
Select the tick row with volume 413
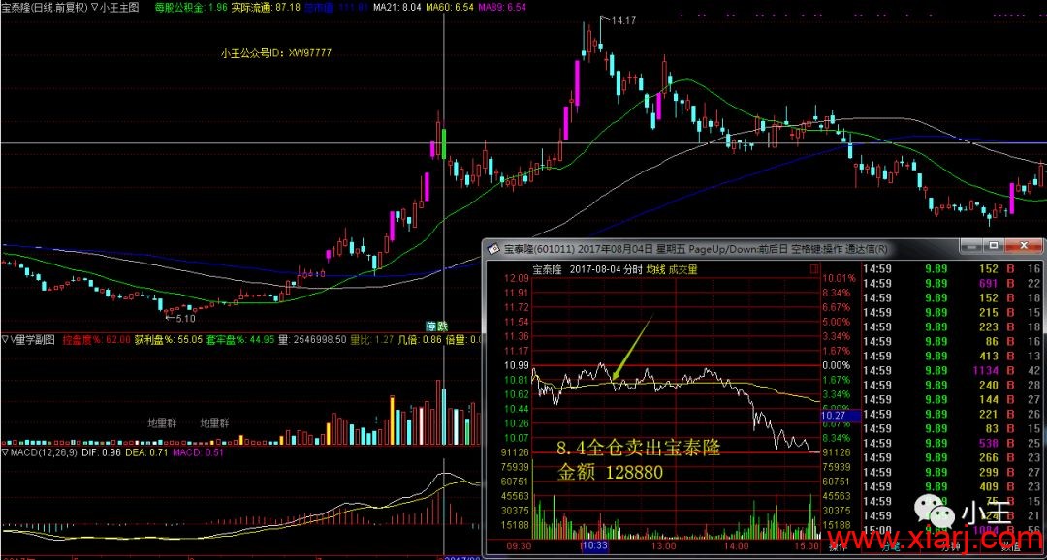click(x=952, y=356)
